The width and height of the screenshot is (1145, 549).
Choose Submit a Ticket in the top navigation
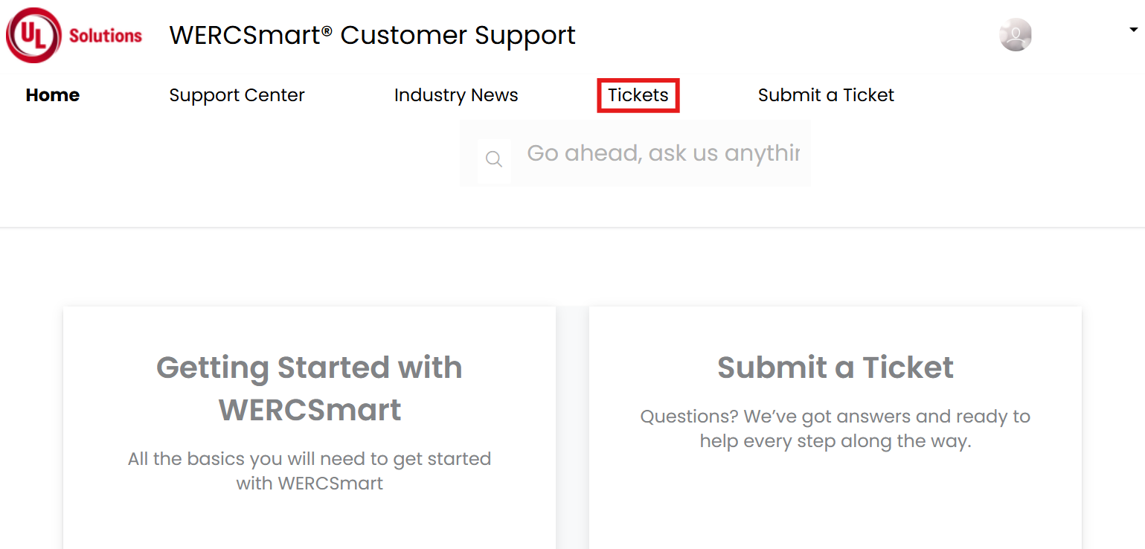(826, 95)
